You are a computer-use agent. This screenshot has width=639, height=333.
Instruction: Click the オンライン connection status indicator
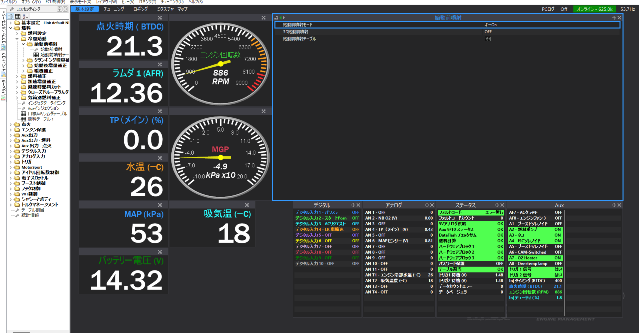click(x=594, y=9)
